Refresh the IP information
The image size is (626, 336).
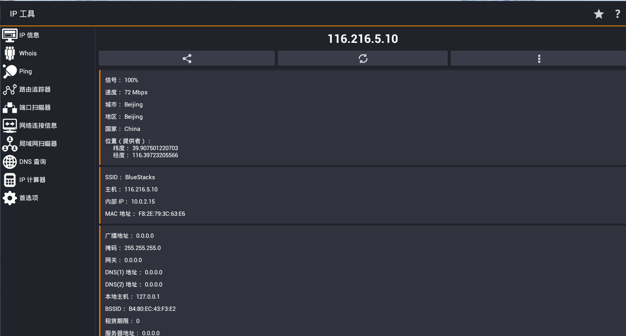coord(363,59)
